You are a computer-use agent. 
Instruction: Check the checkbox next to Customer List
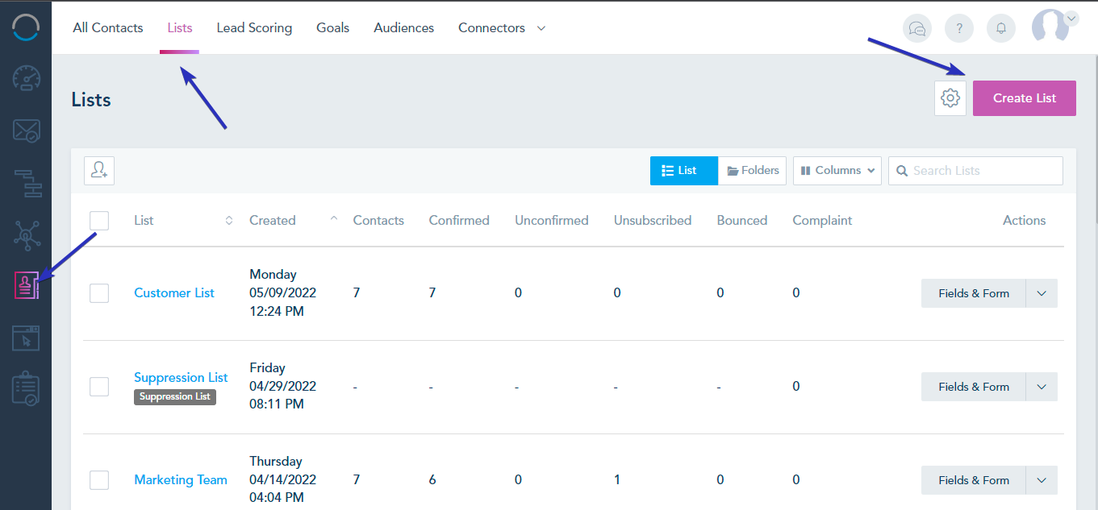tap(98, 292)
